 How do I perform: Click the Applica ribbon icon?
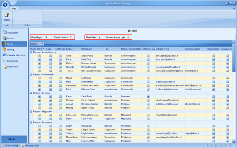[x=7, y=15]
